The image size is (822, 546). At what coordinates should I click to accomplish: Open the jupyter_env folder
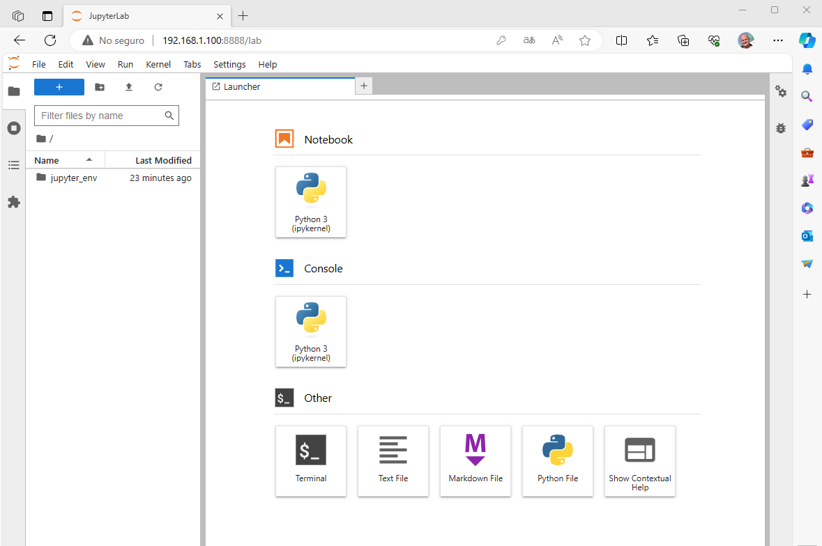73,178
